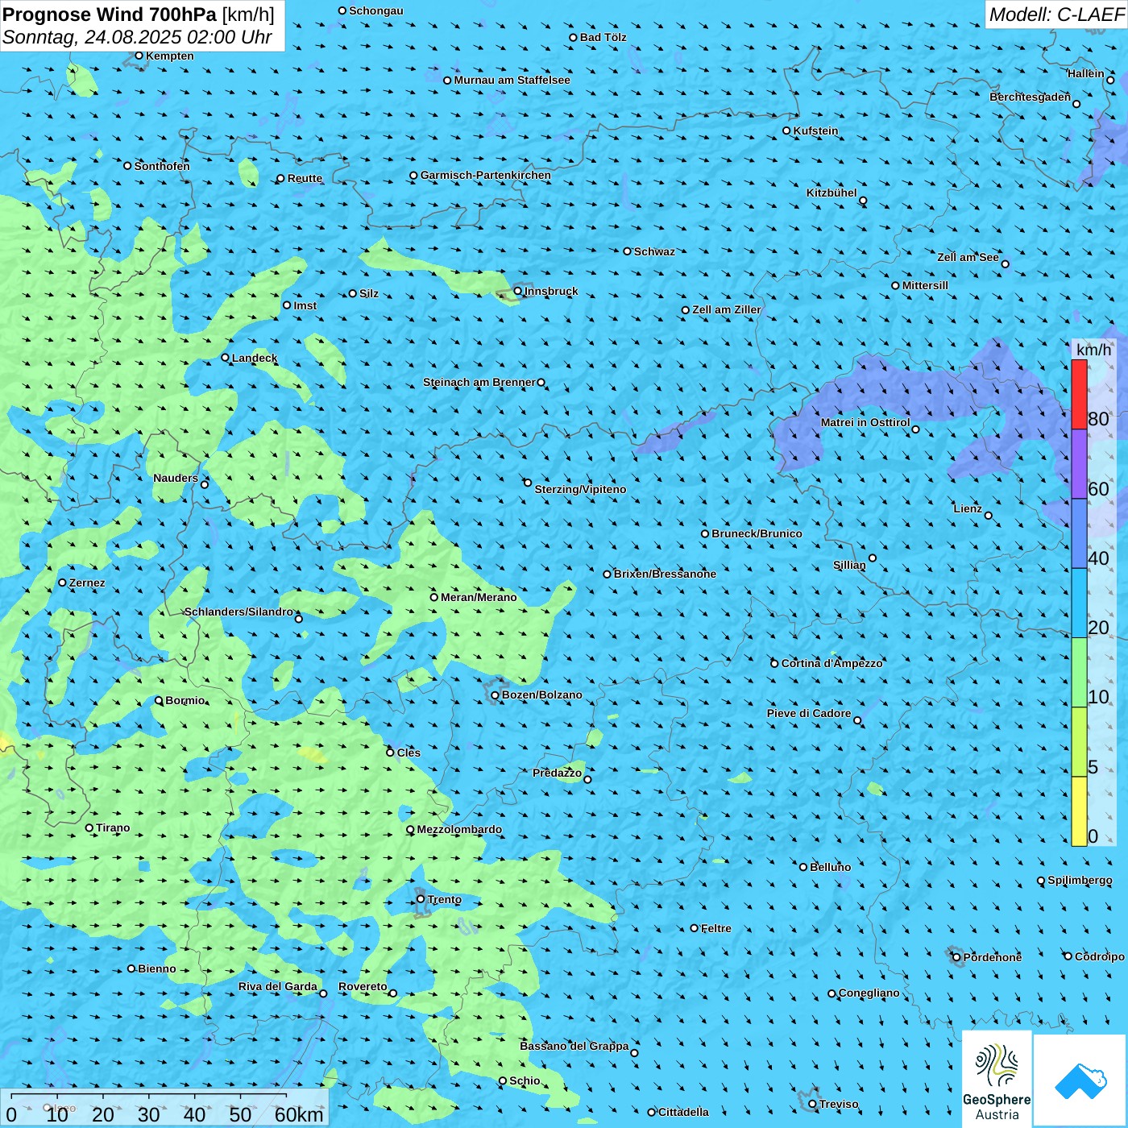Click the 'Garmisch-Partenkirchen' label
The width and height of the screenshot is (1128, 1128).
486,175
